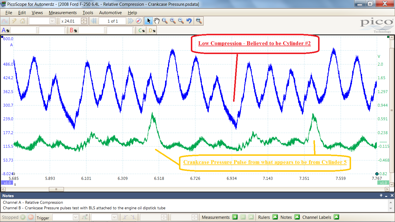Click the vertical scrollbar down arrow
395x222 pixels.
point(392,184)
